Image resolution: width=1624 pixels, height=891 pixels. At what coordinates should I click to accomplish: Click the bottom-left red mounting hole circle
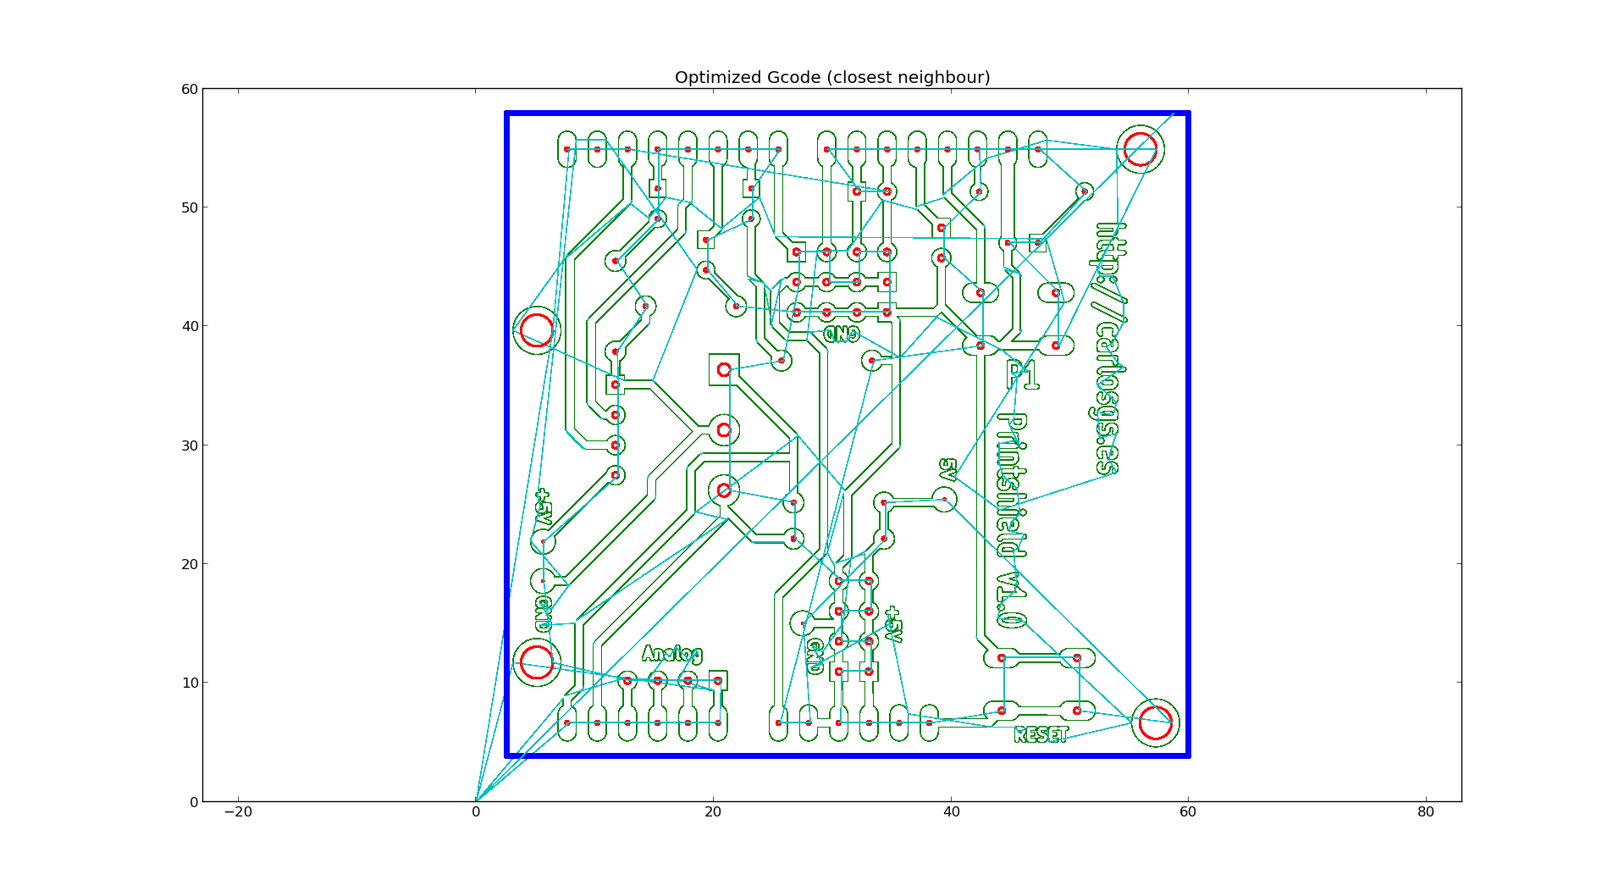coord(536,661)
